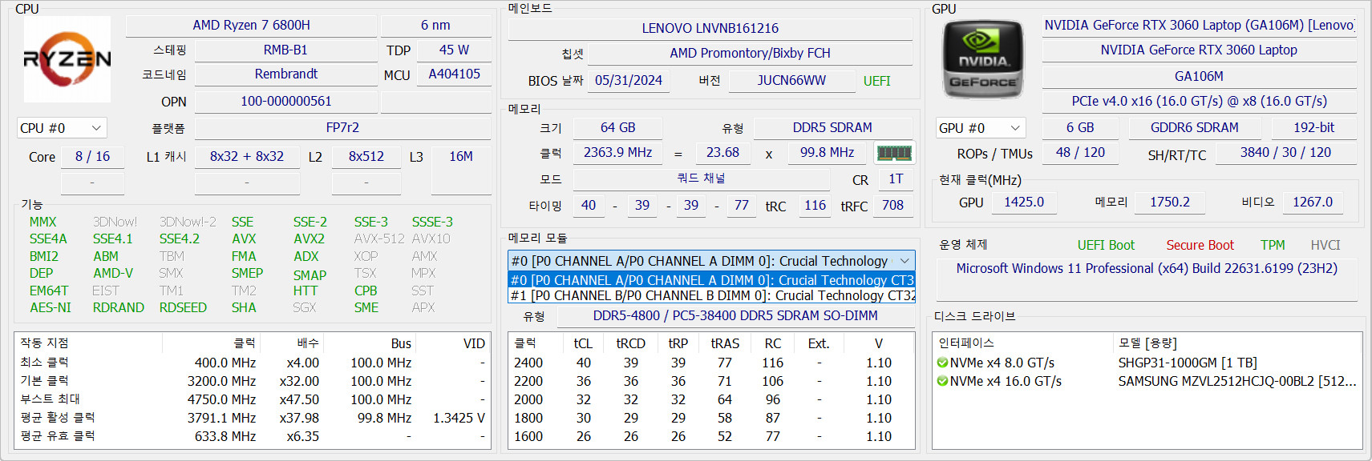Screen dimensions: 1372x461
Task: Click the VID value 1.3425 V
Action: pyautogui.click(x=459, y=418)
